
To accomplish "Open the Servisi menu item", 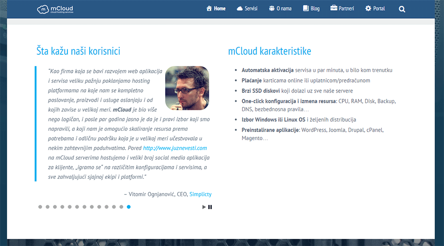I will click(x=251, y=8).
